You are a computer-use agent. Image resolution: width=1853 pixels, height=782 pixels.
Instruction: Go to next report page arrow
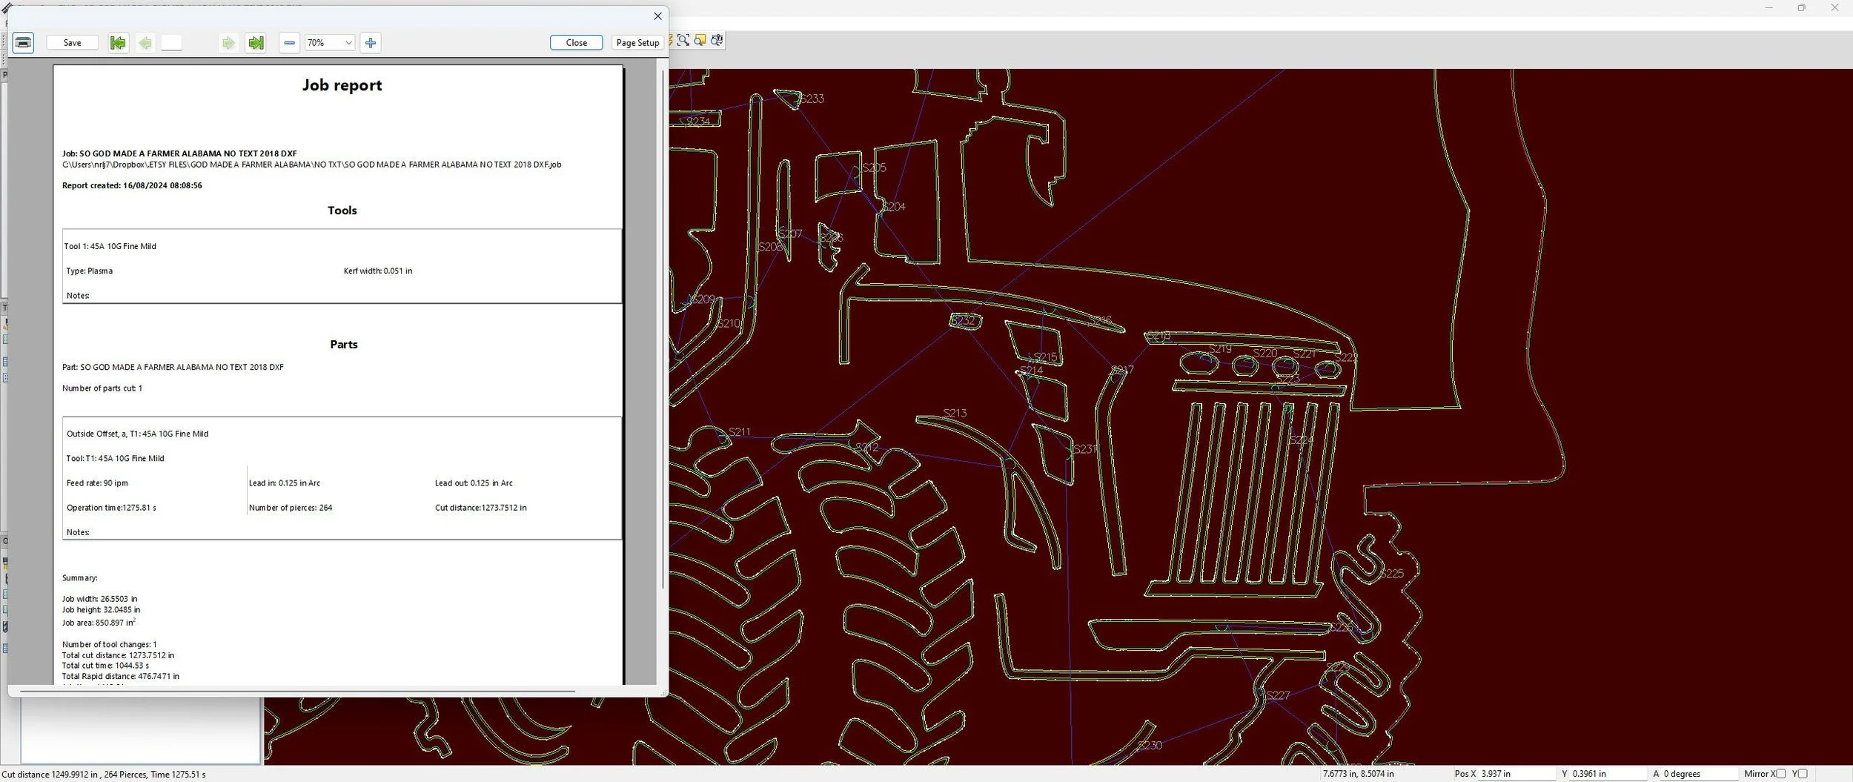coord(228,42)
